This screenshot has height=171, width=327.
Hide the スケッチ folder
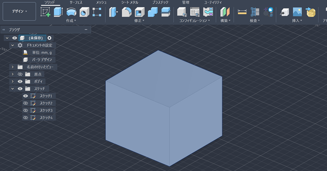20,89
